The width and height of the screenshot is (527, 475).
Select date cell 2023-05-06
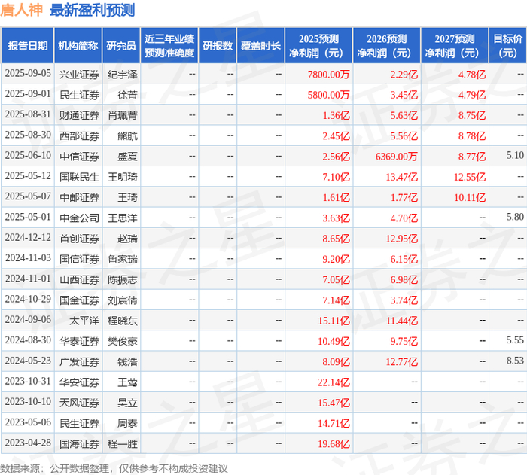28,422
